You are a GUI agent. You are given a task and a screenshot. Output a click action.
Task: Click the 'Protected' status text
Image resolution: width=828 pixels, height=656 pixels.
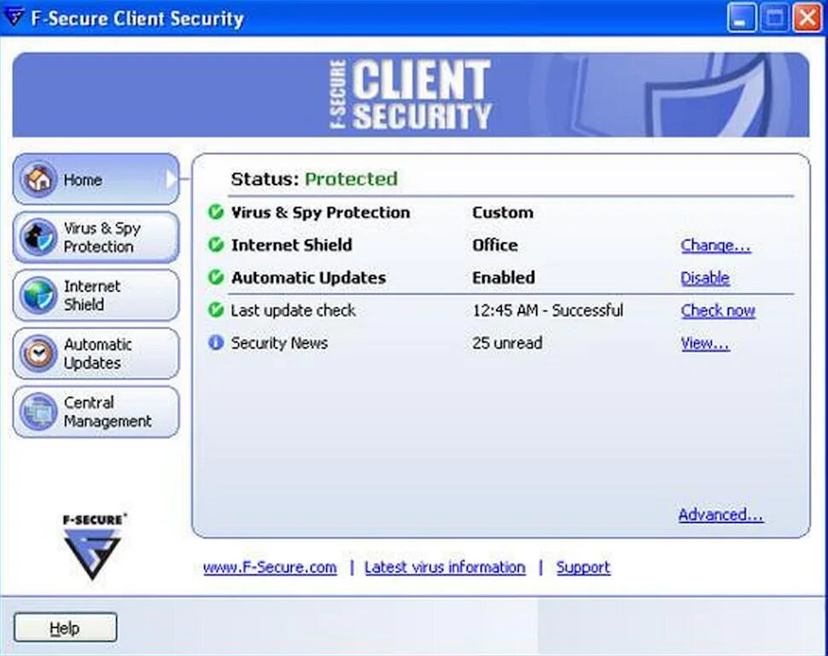[351, 179]
